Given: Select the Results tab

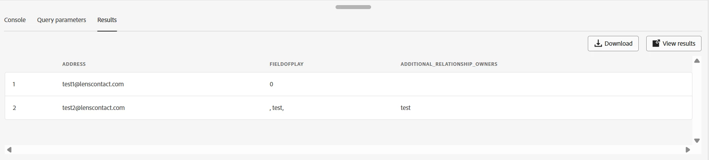Looking at the screenshot, I should click(x=107, y=20).
